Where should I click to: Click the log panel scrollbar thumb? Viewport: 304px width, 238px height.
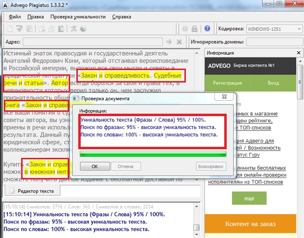point(196,227)
